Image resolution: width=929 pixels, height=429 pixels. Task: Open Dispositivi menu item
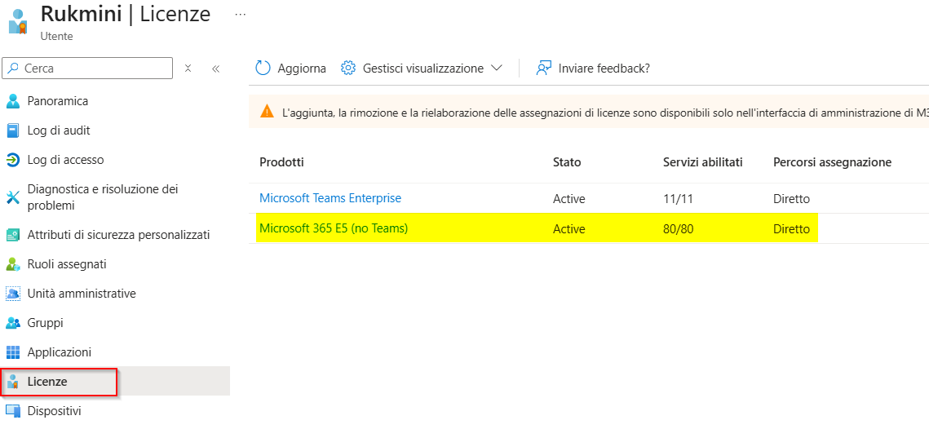click(54, 411)
